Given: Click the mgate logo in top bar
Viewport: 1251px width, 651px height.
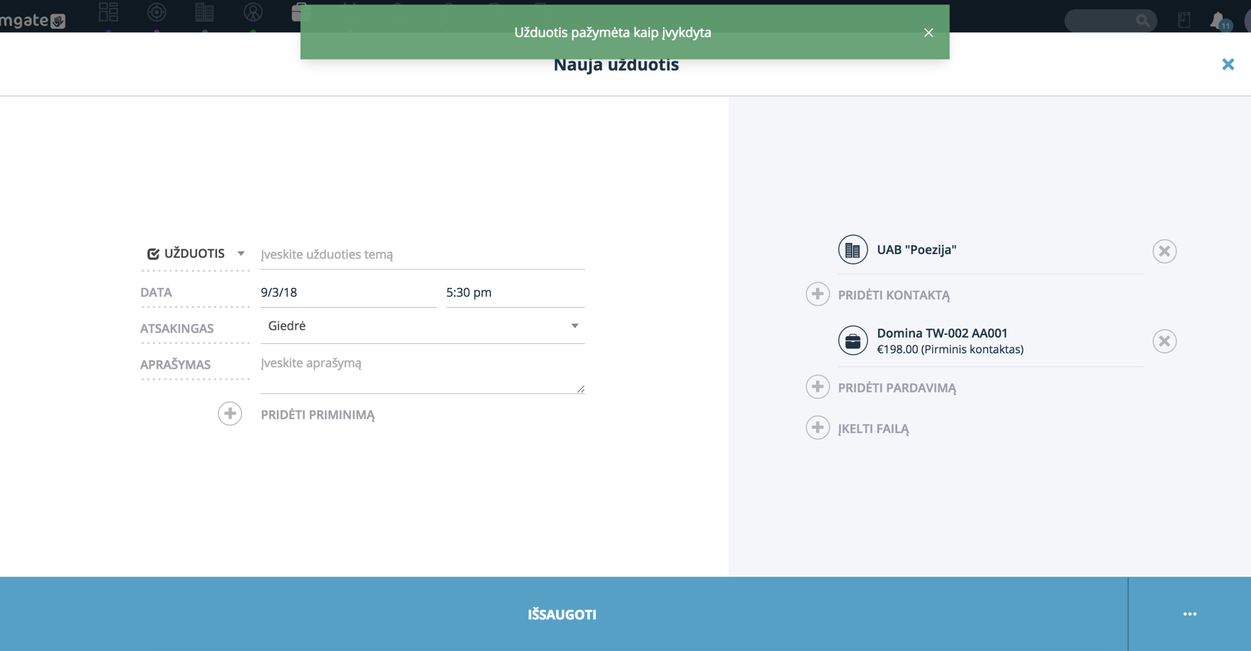Looking at the screenshot, I should click(32, 21).
